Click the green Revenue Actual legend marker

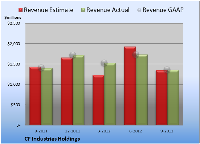coord(83,10)
